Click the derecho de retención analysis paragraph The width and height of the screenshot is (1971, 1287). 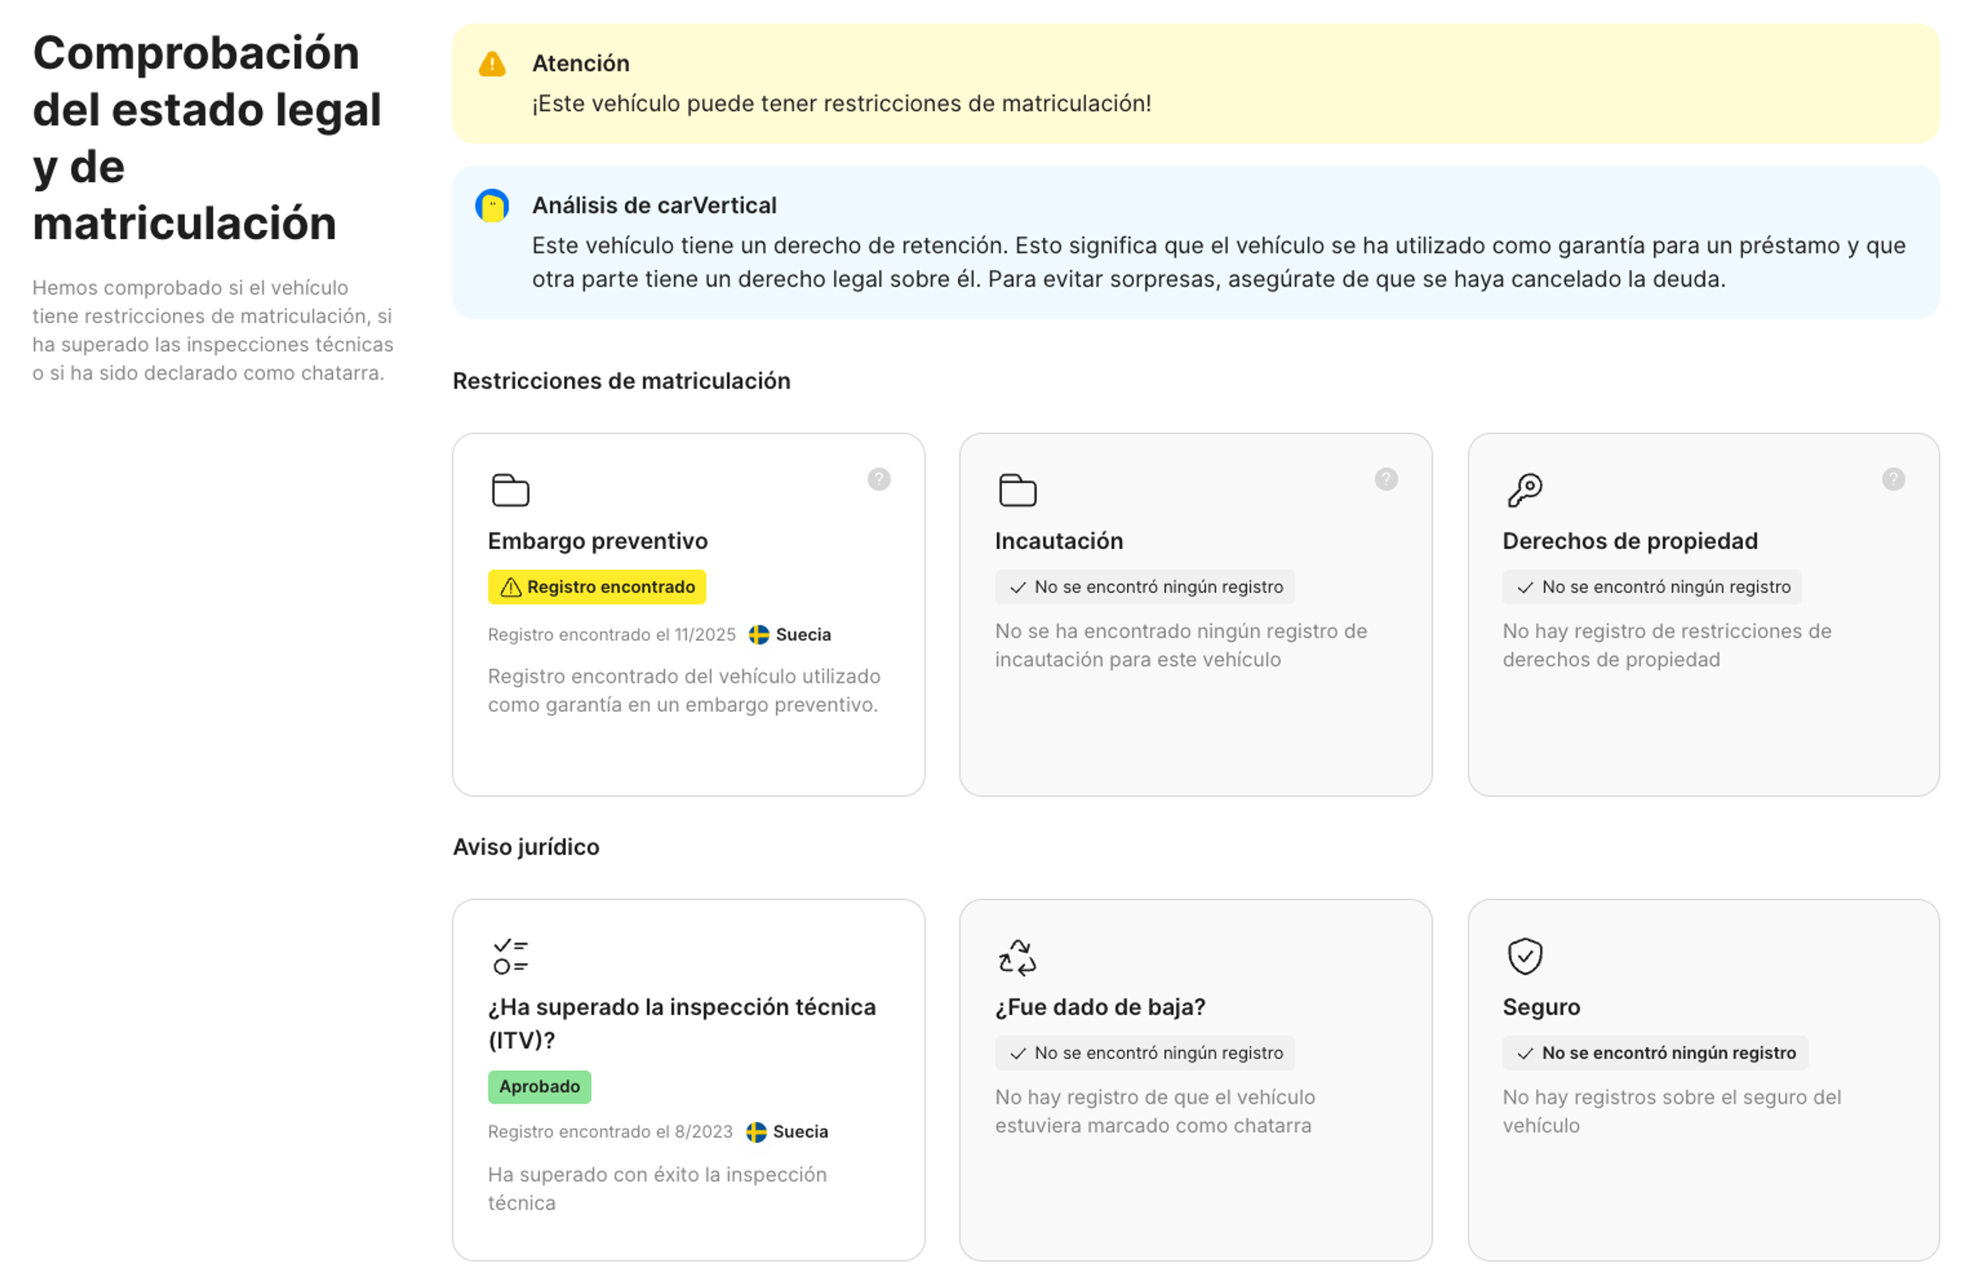tap(1218, 262)
